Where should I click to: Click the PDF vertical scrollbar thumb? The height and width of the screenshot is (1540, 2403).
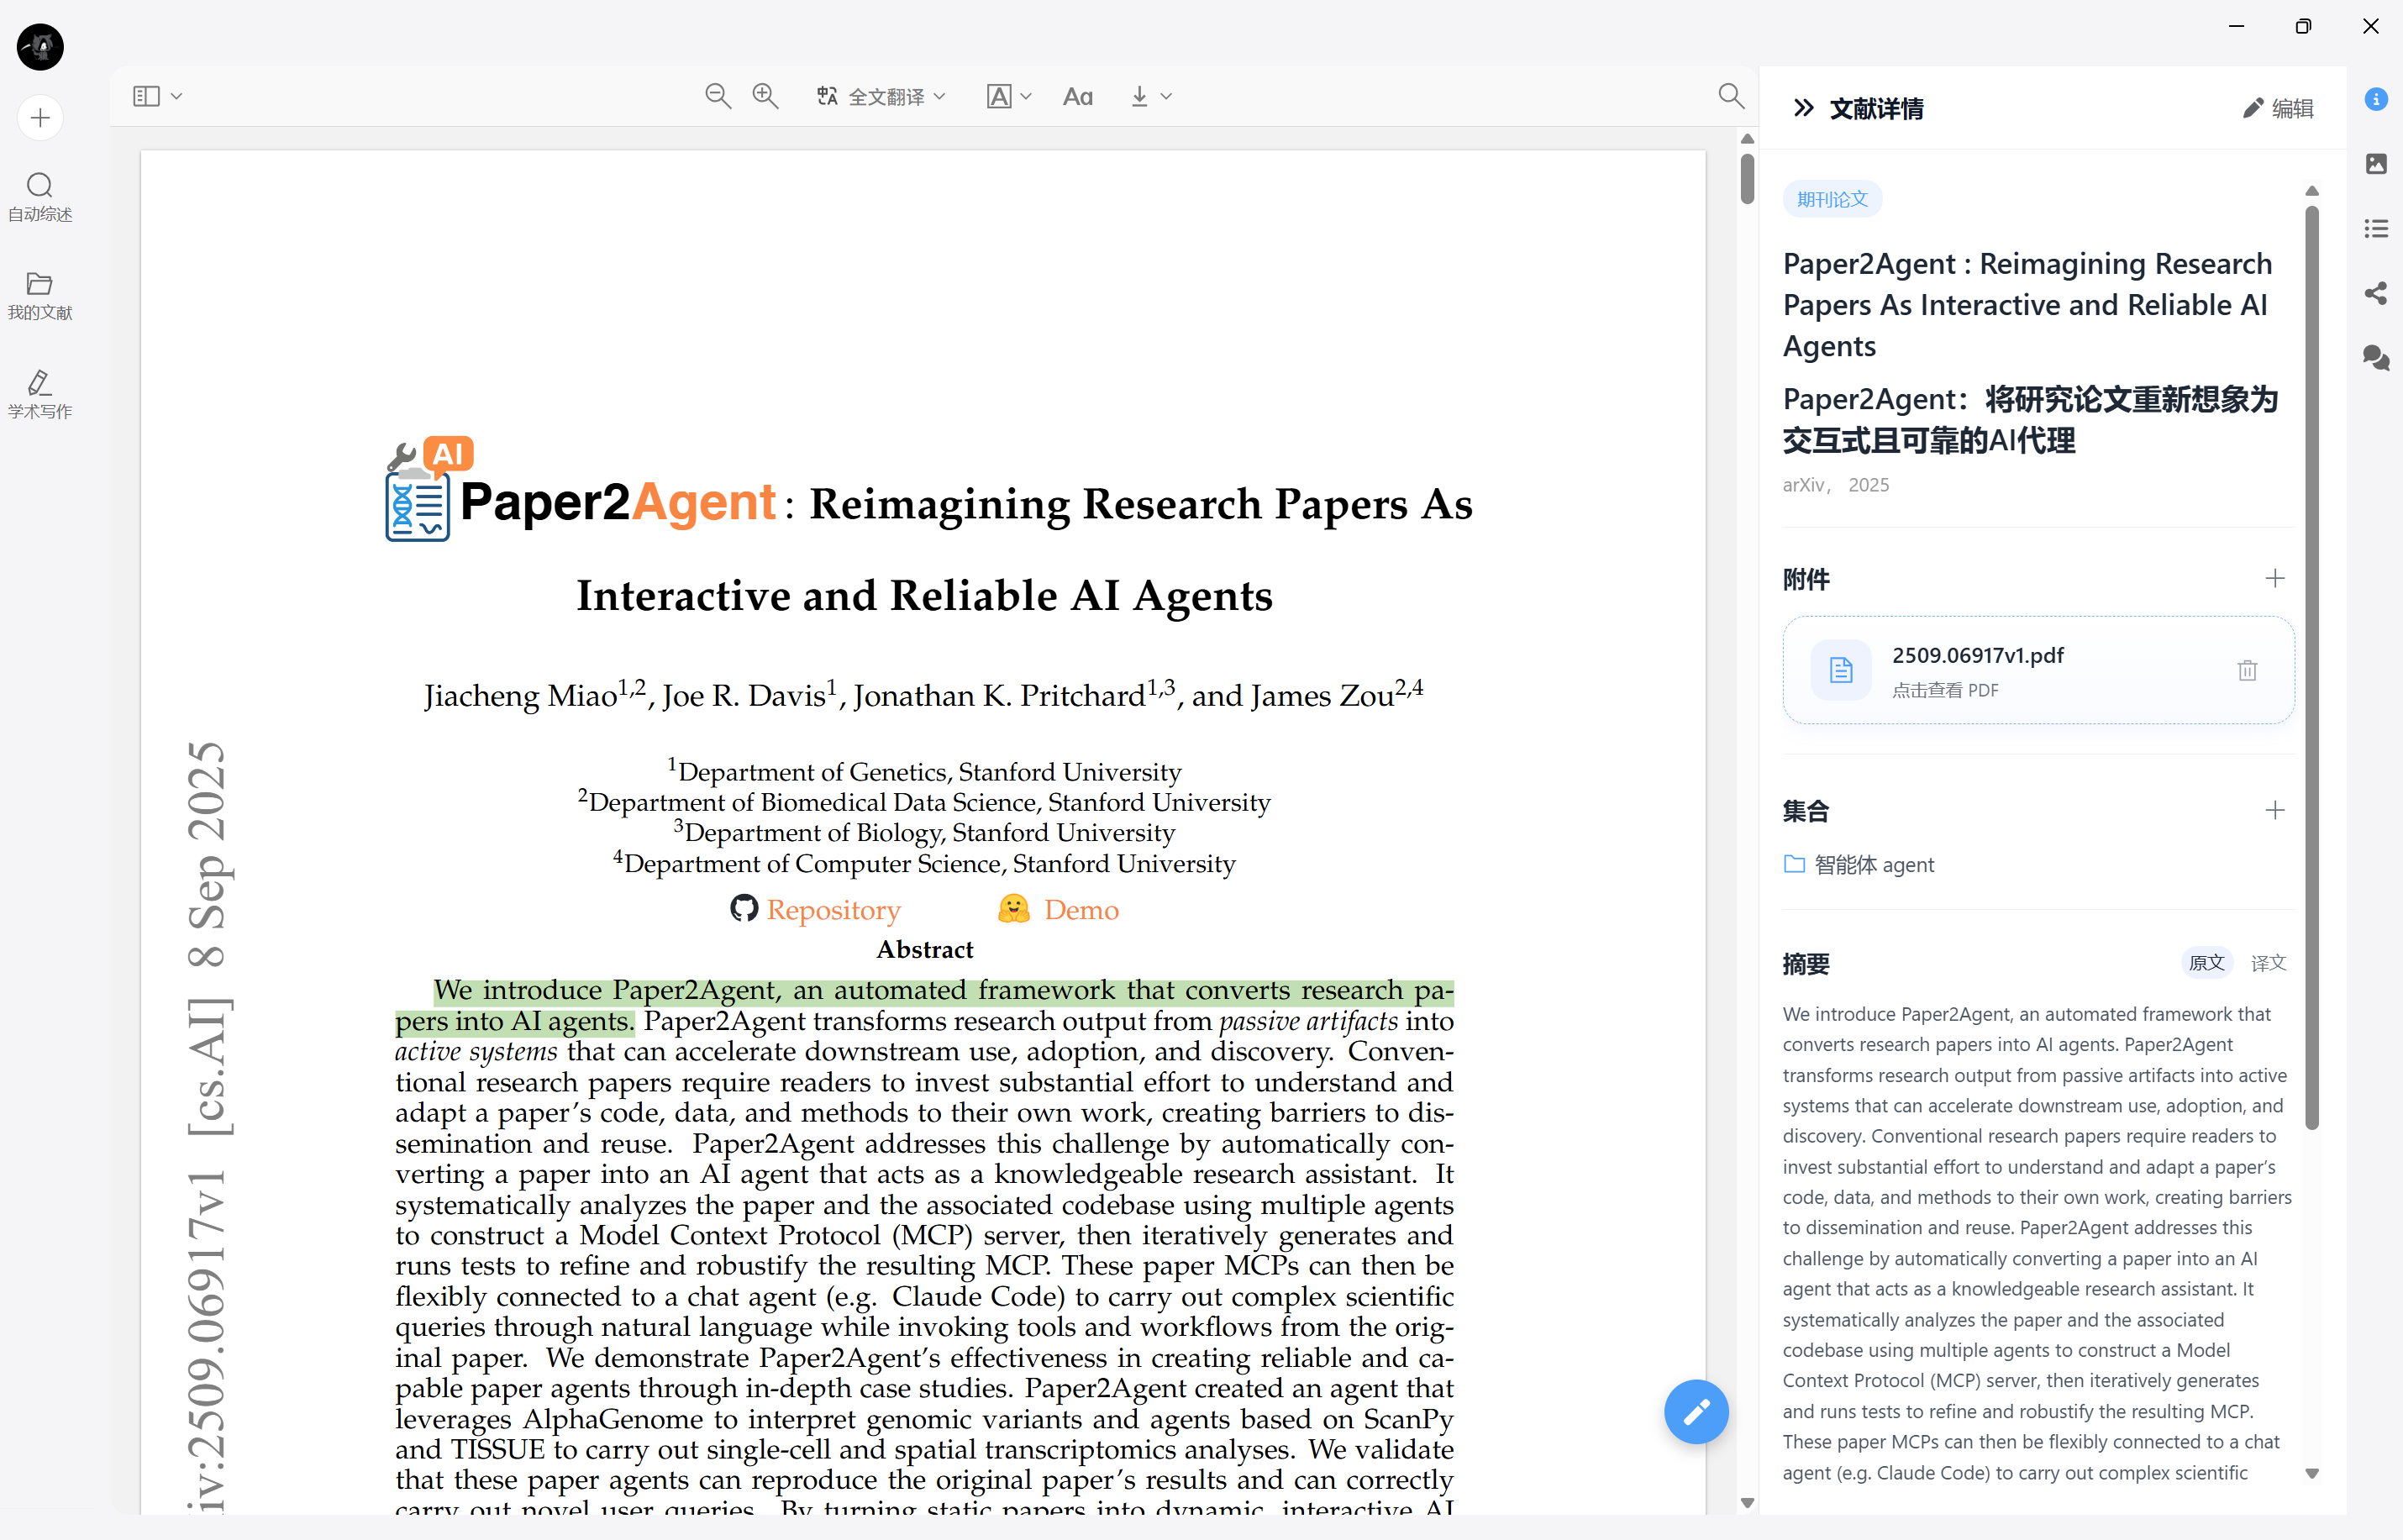1746,179
